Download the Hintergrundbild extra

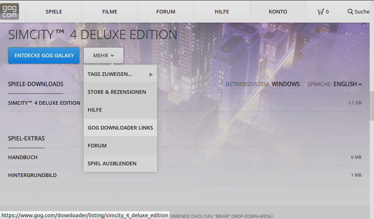pyautogui.click(x=33, y=175)
